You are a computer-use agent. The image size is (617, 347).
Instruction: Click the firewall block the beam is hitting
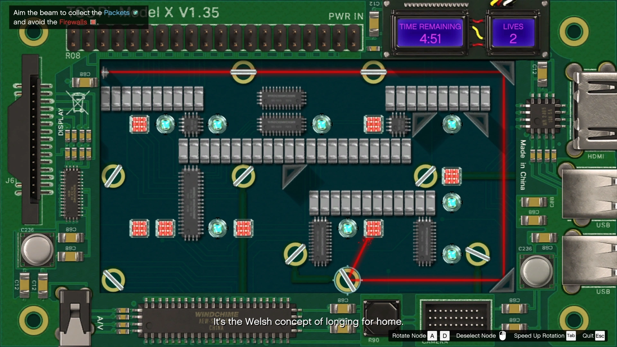click(x=373, y=228)
